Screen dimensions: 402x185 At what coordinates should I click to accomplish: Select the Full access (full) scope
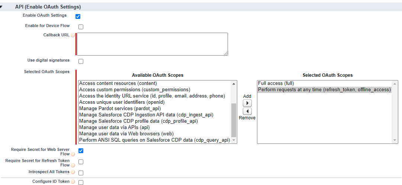click(x=276, y=83)
